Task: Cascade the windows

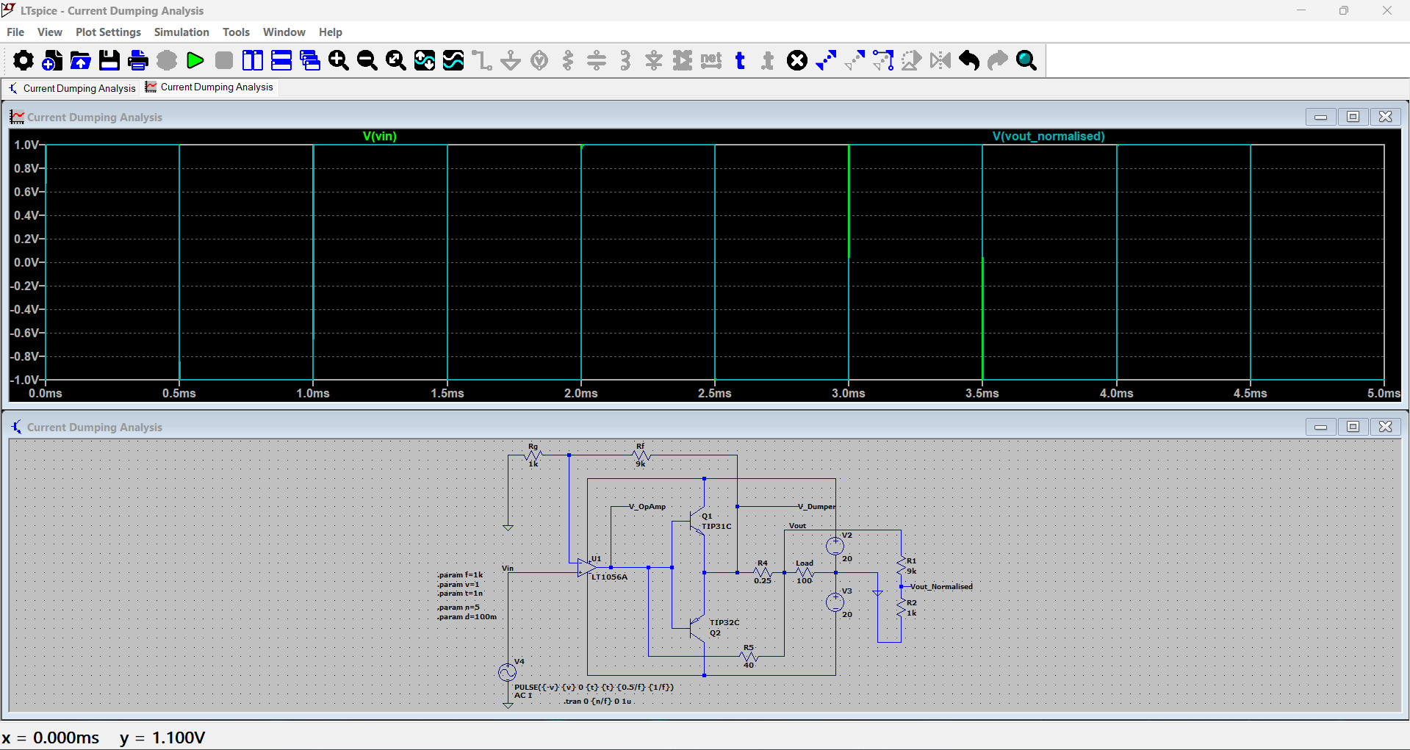Action: [x=310, y=60]
